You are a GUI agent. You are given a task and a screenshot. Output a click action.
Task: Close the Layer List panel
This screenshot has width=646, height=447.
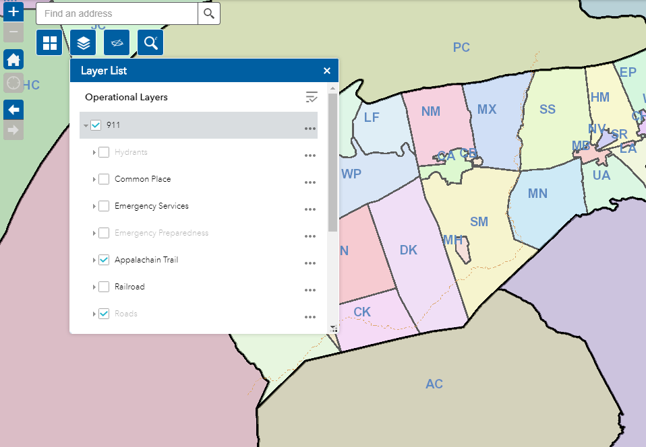[327, 71]
